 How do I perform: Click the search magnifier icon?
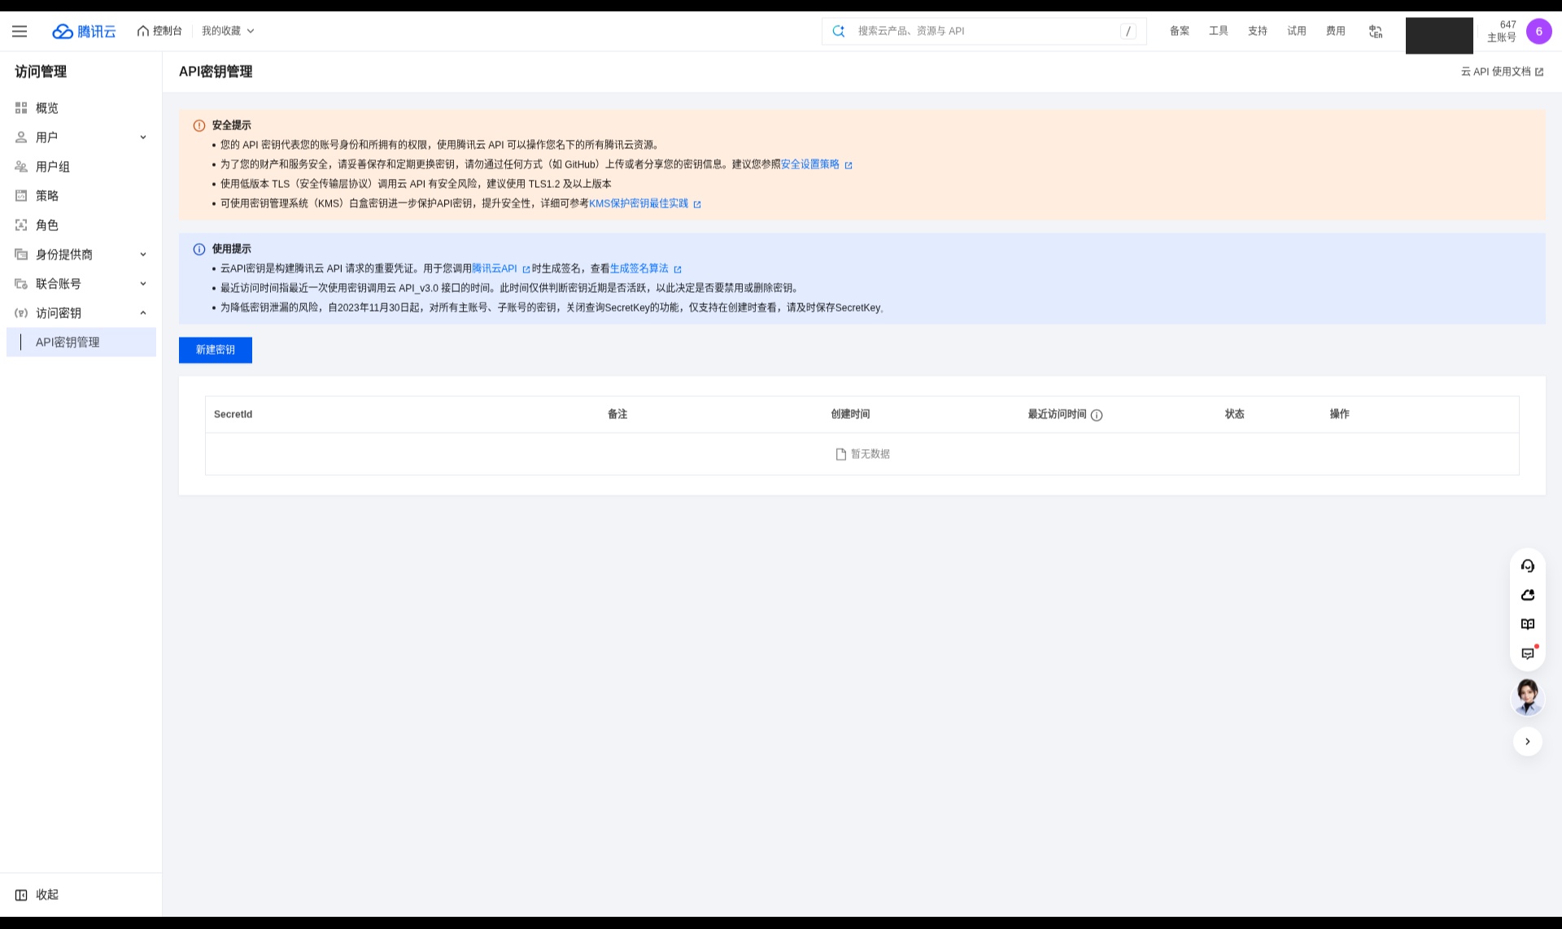click(x=839, y=31)
